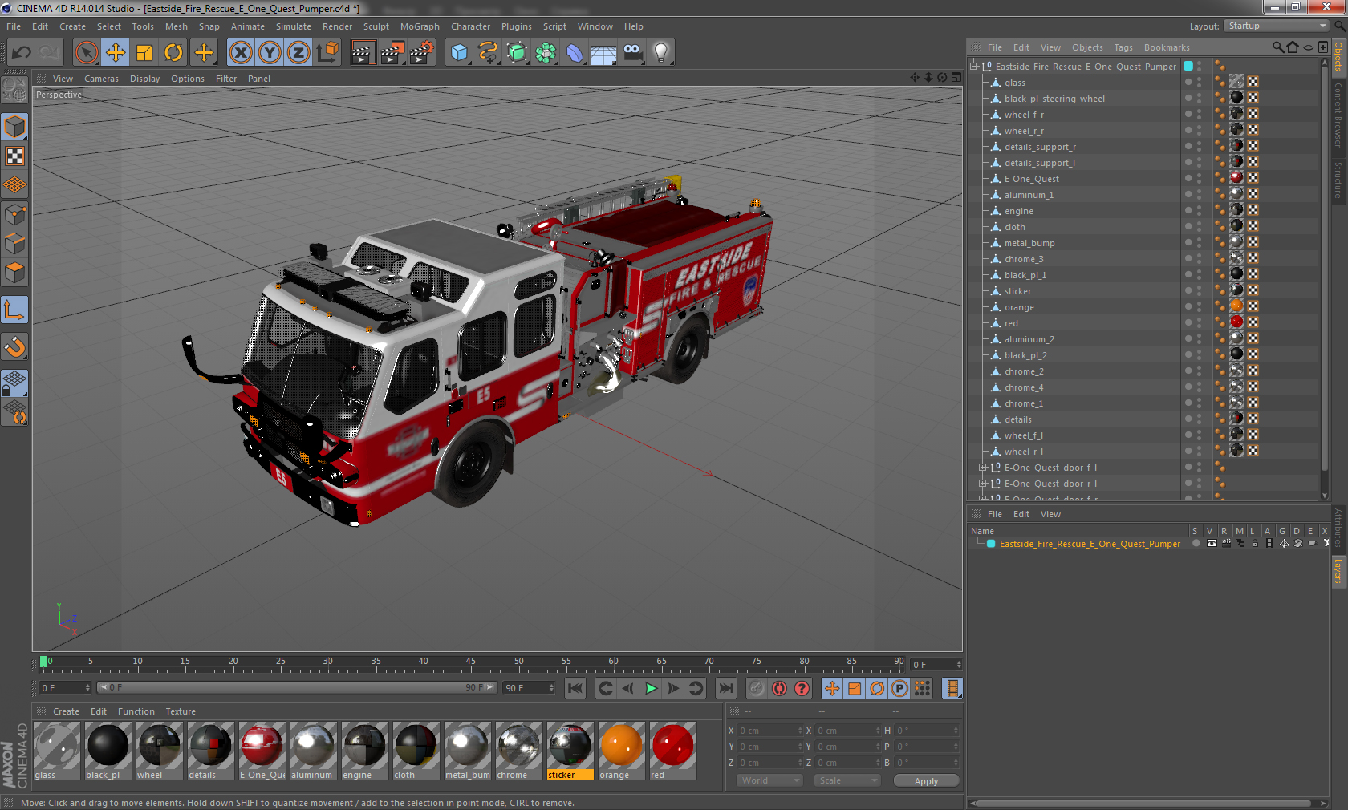Enable the Axis tool
Screen dimensions: 1348x810
click(x=15, y=310)
